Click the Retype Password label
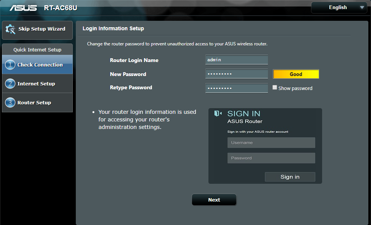Screen dimensions: 371x225 click(x=131, y=88)
